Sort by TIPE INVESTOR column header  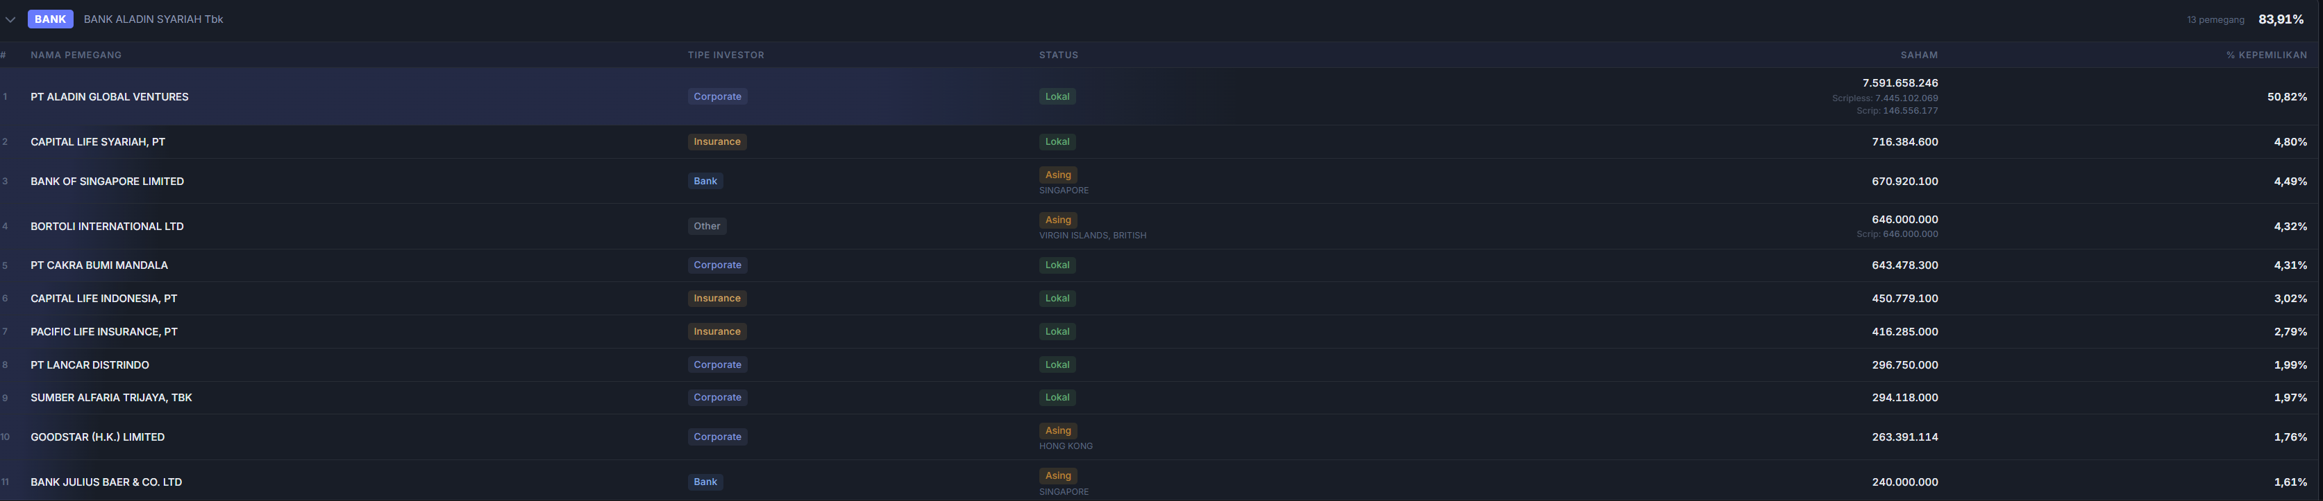[x=725, y=55]
